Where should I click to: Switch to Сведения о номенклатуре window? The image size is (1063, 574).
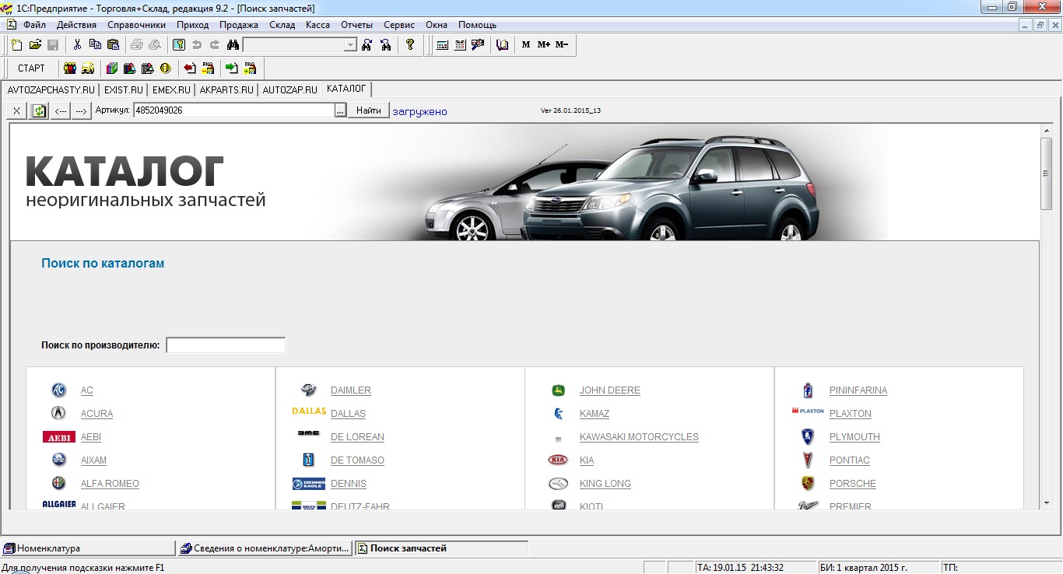(265, 548)
